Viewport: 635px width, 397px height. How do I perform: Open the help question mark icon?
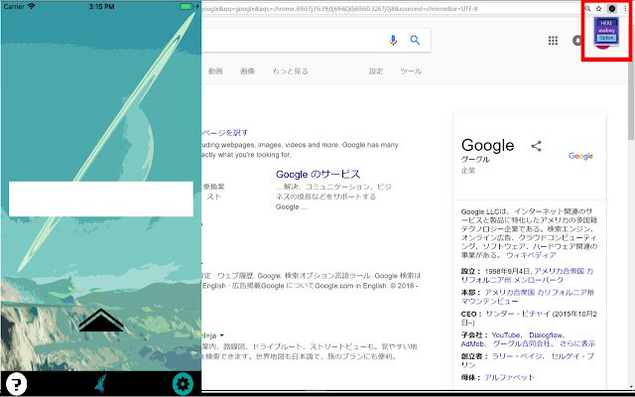(x=16, y=384)
